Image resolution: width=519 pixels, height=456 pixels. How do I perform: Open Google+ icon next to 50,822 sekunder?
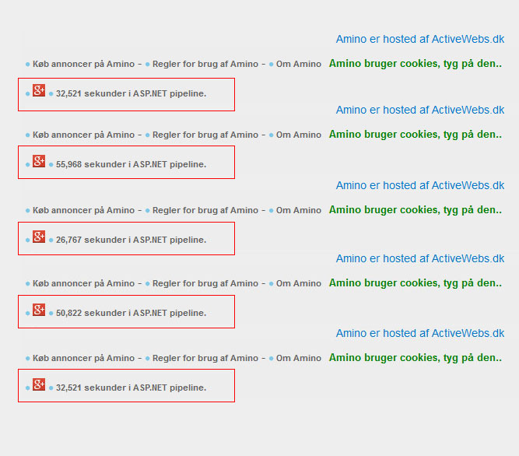pos(39,310)
